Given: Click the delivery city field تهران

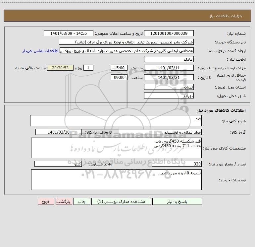Looking at the screenshot, I should click(169, 95).
